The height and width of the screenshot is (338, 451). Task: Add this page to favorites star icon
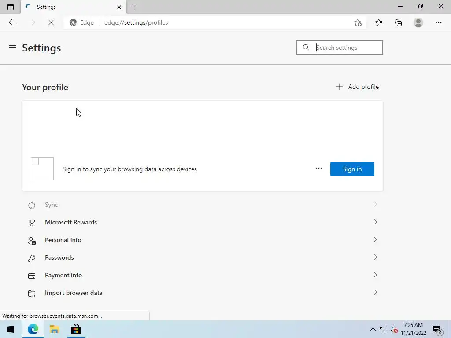[x=358, y=23]
